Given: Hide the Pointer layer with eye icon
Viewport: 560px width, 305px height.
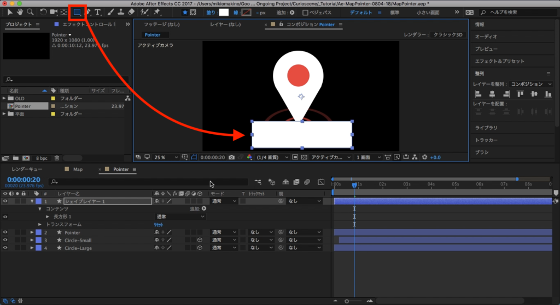Looking at the screenshot, I should (x=5, y=232).
